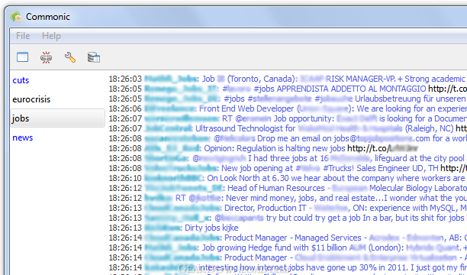467x275 pixels.
Task: Select the jobs channel in sidebar
Action: point(57,118)
